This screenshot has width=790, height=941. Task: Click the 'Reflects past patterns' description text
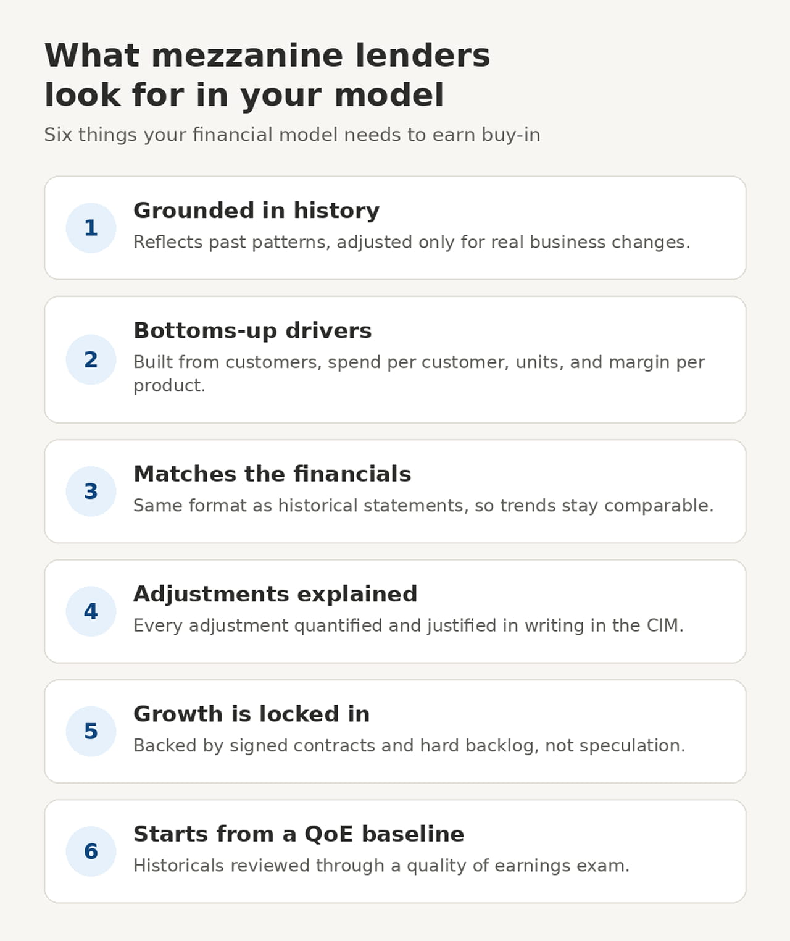pos(412,242)
